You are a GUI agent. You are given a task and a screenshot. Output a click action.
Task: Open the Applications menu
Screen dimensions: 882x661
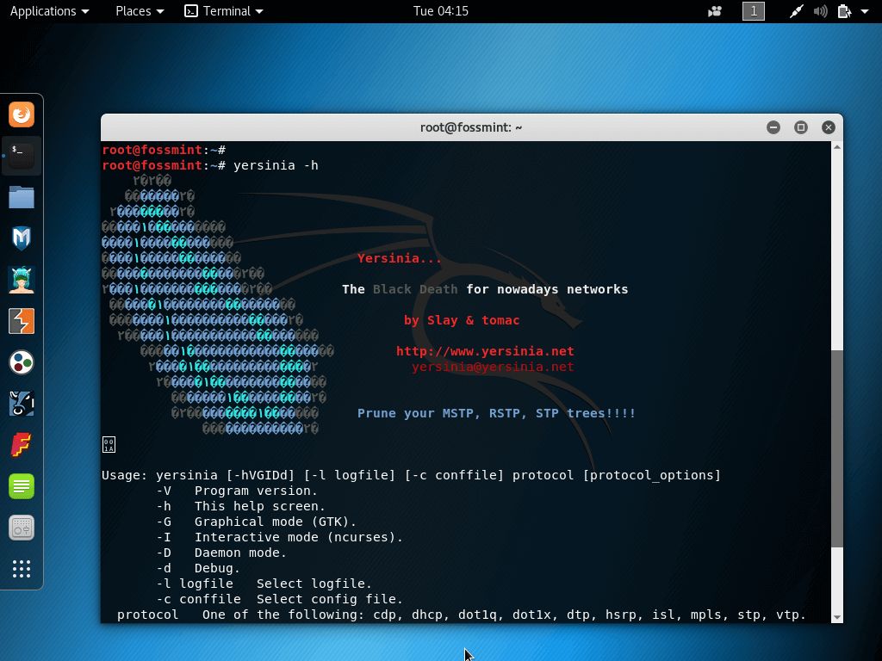click(x=49, y=11)
